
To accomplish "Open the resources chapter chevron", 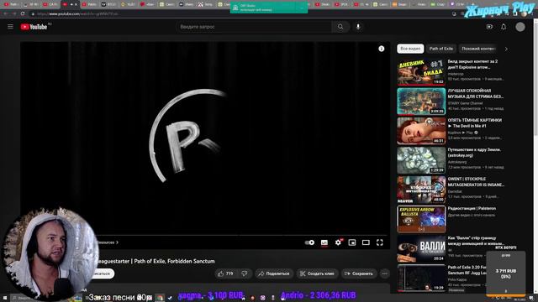I will (117, 242).
